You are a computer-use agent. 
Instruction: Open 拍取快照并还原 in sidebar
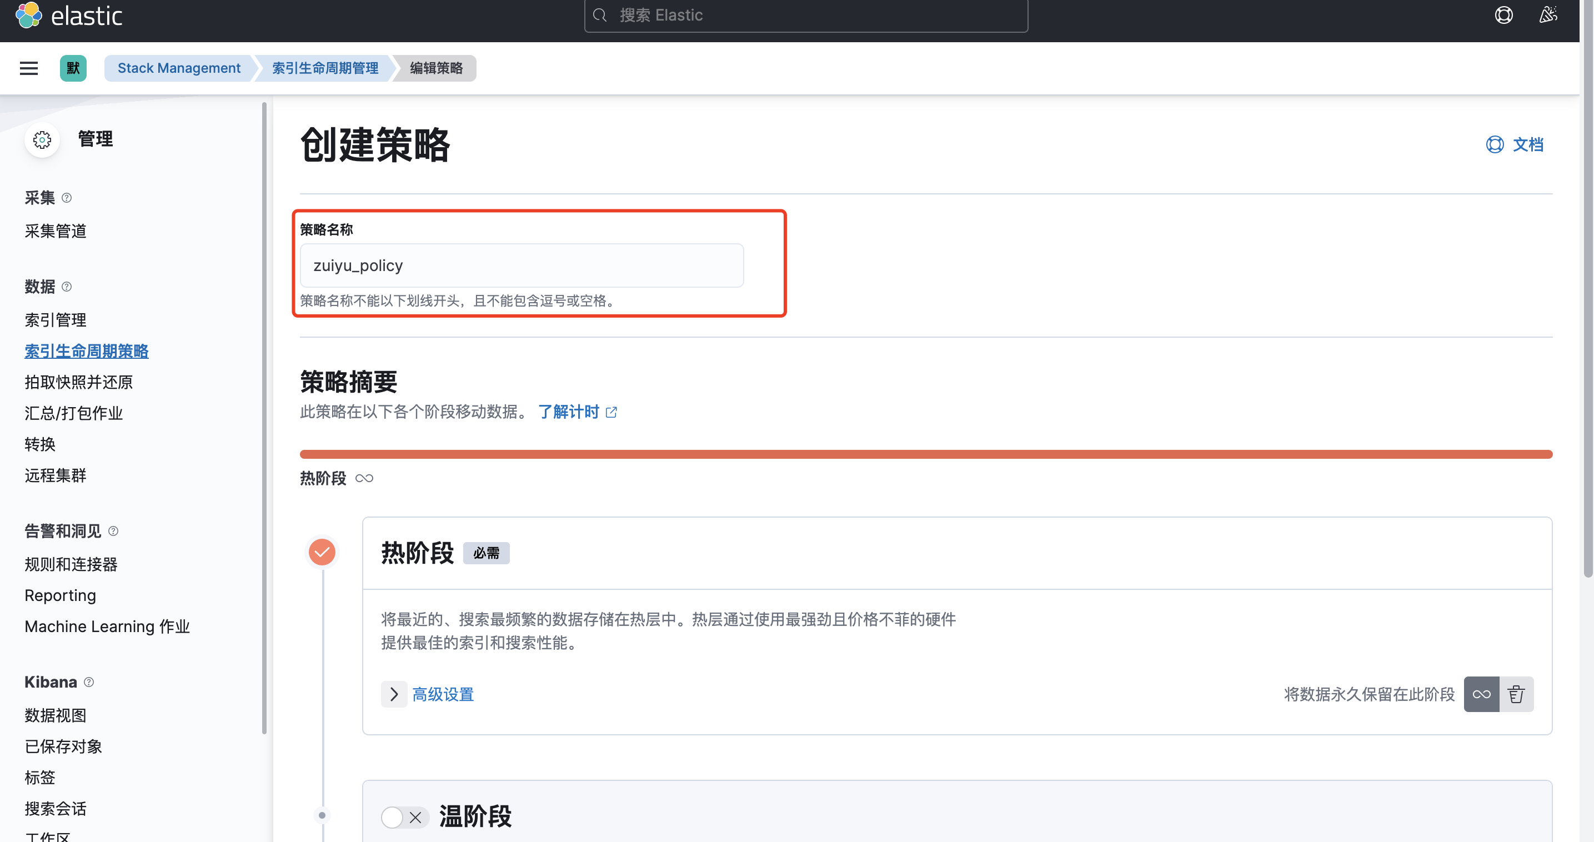click(78, 382)
